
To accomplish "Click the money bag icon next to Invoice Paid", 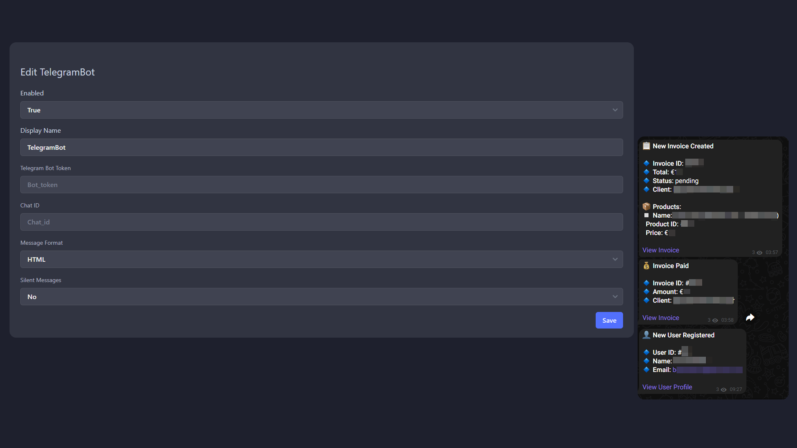I will tap(646, 265).
